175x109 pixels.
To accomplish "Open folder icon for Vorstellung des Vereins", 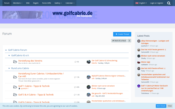I will click(x=15, y=62).
